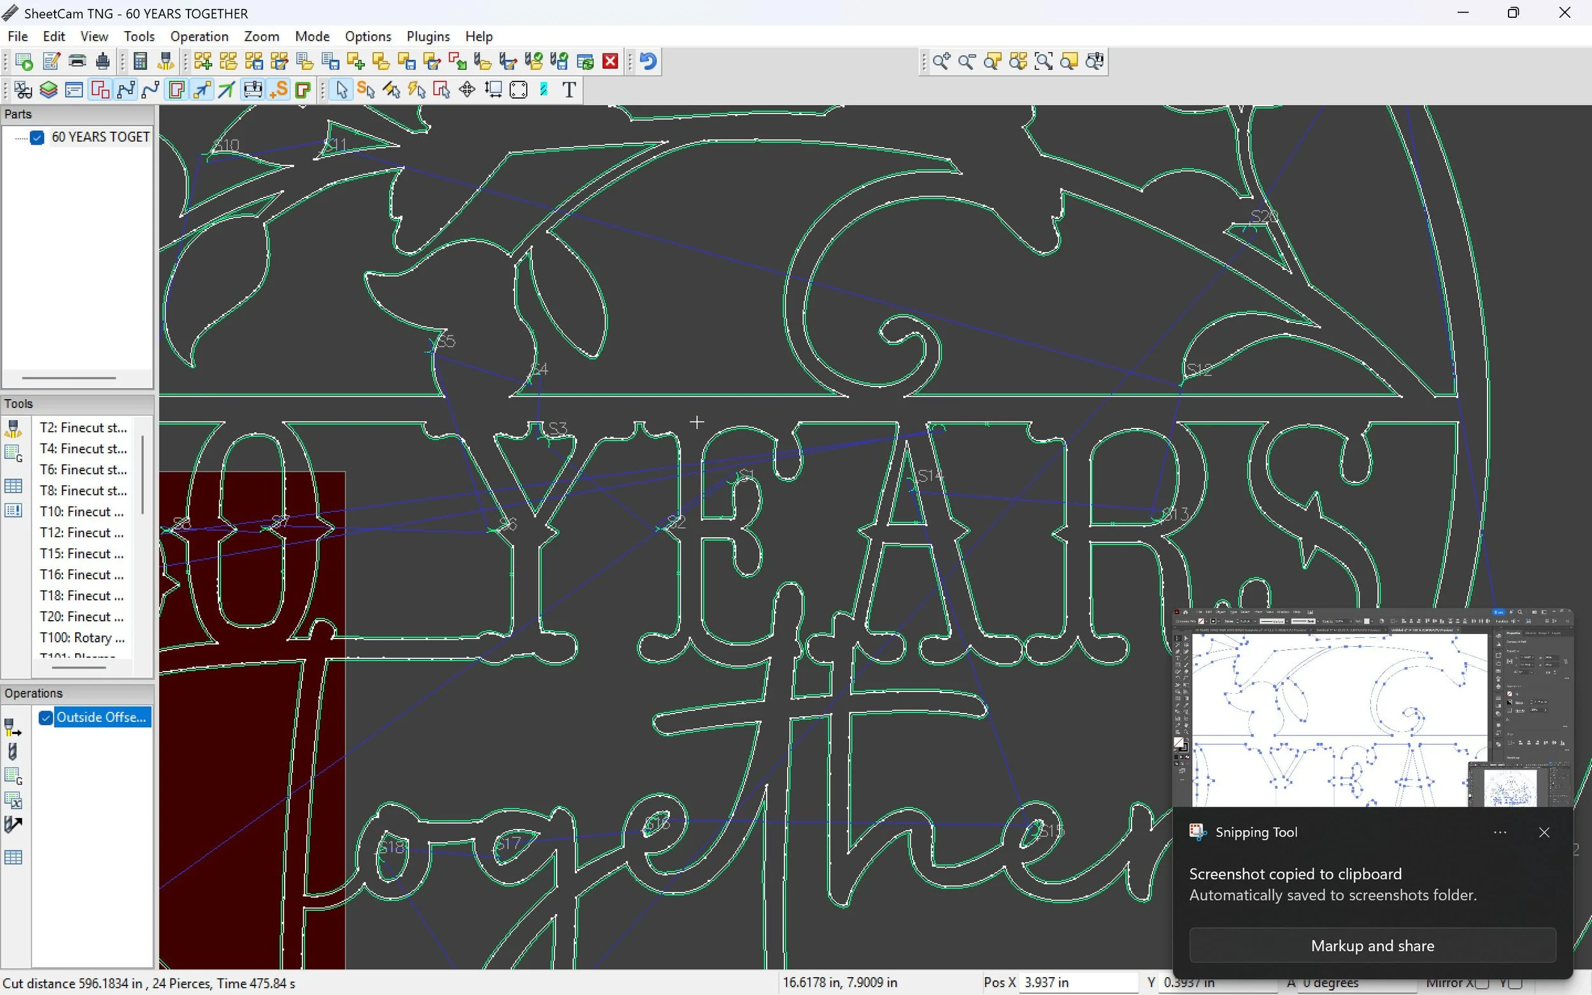Open the Plugins menu

[428, 36]
